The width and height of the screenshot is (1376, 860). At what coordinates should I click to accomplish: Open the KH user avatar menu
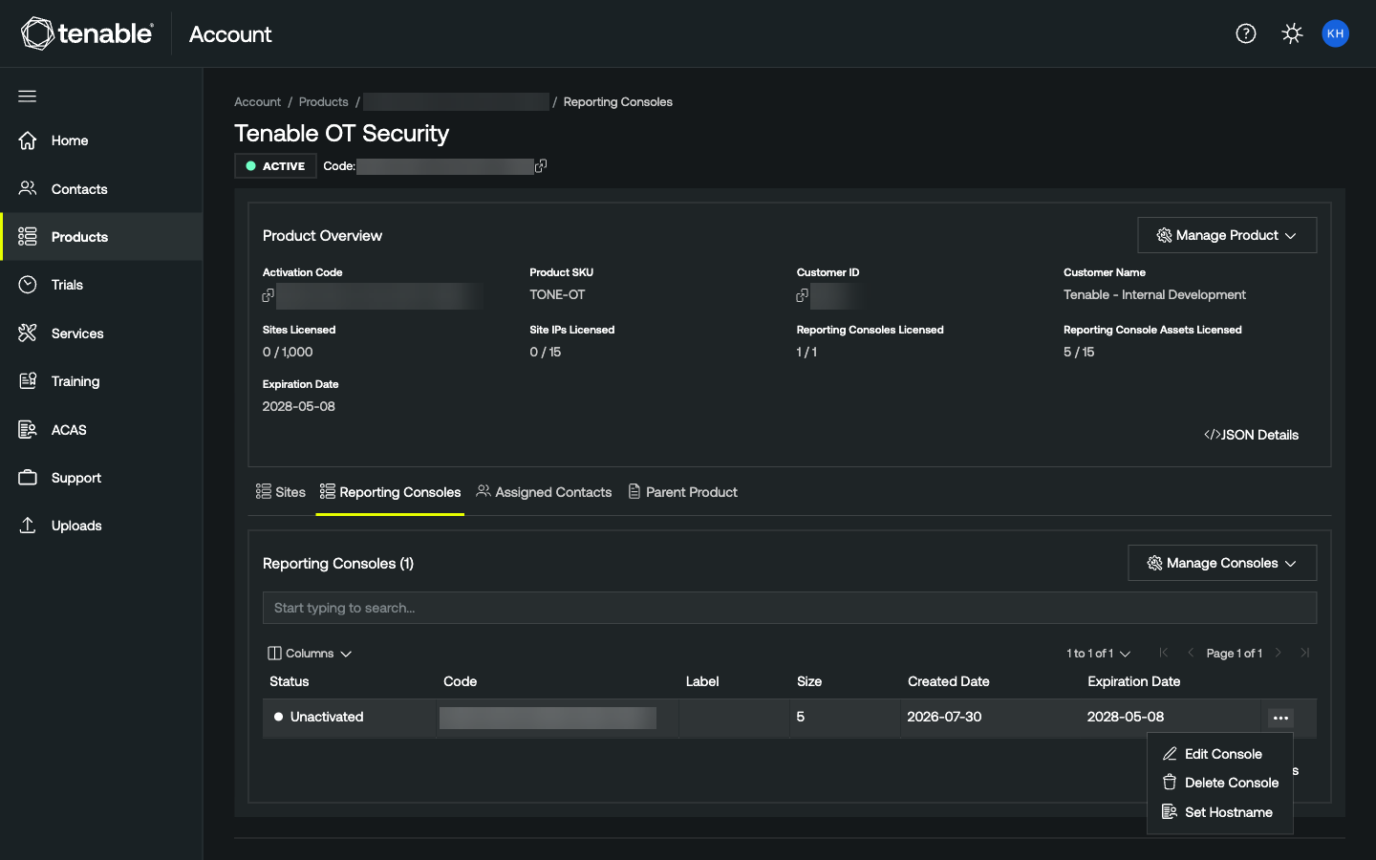pos(1335,33)
